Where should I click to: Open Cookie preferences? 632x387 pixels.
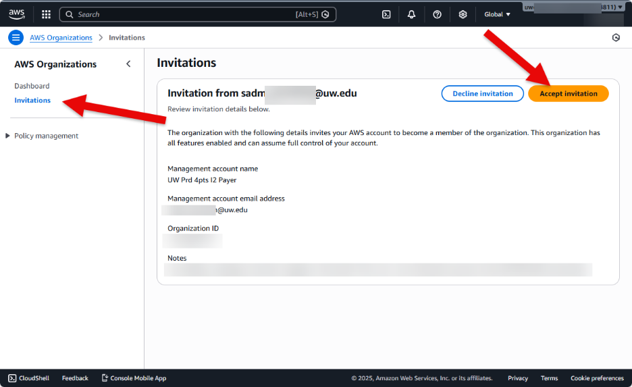tap(597, 378)
